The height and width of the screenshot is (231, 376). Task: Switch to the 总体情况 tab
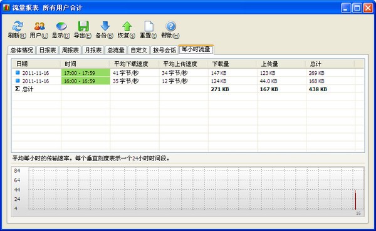(x=21, y=50)
